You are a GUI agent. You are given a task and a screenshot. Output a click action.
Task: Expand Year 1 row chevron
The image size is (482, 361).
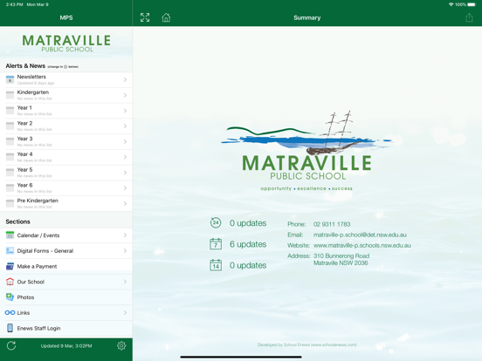(125, 111)
